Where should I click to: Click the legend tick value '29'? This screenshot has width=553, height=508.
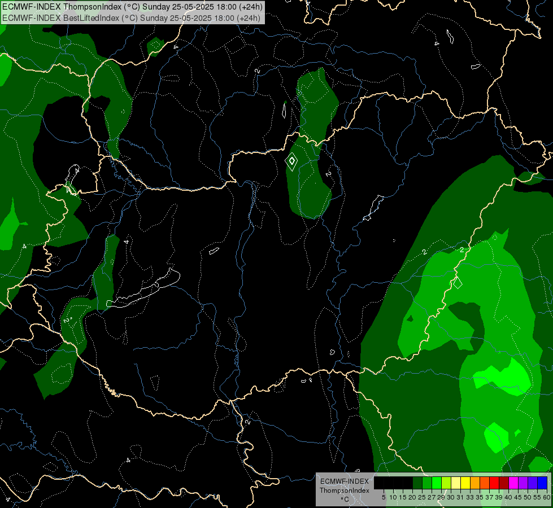click(x=442, y=497)
